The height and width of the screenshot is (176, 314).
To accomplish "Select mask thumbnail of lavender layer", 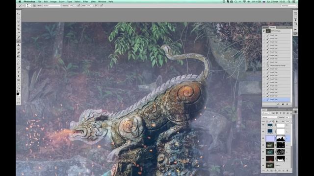I will pyautogui.click(x=281, y=138).
